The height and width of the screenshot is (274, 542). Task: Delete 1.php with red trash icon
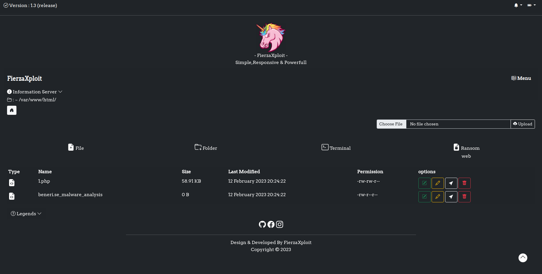coord(464,183)
